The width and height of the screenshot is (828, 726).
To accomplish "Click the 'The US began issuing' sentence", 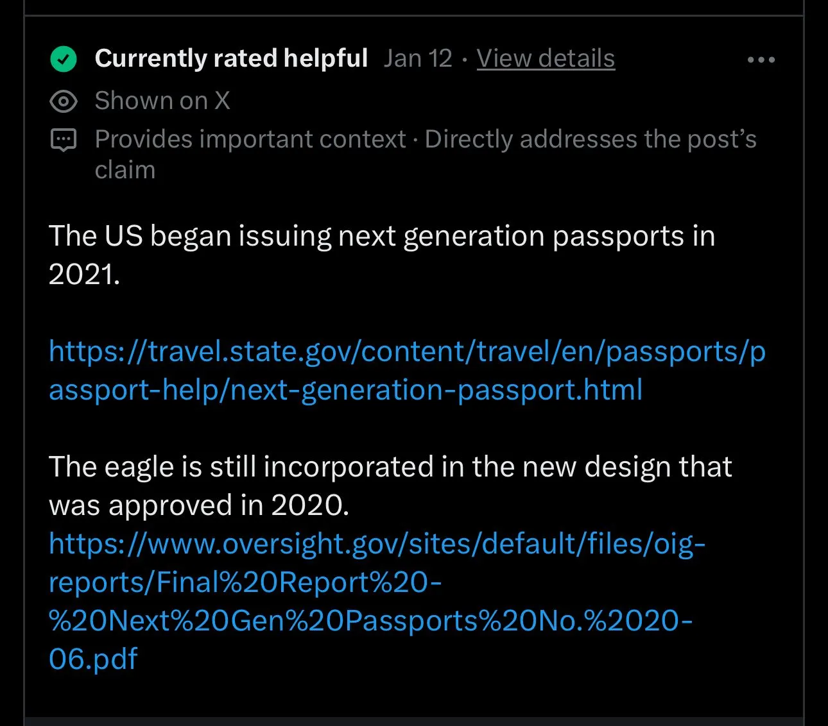I will (381, 236).
